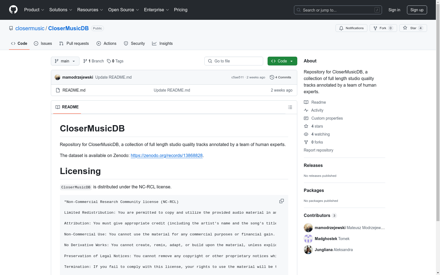Screen dimensions: 440x275
Task: Copy the license code block
Action: (282, 201)
